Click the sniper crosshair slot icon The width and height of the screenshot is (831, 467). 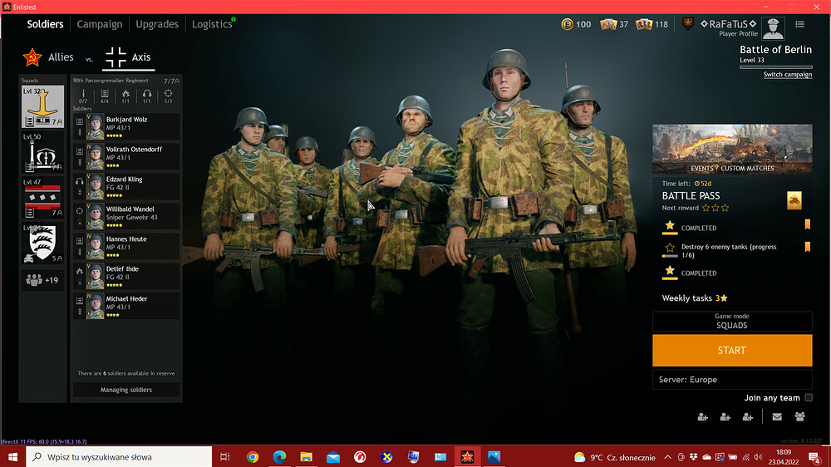coord(168,96)
